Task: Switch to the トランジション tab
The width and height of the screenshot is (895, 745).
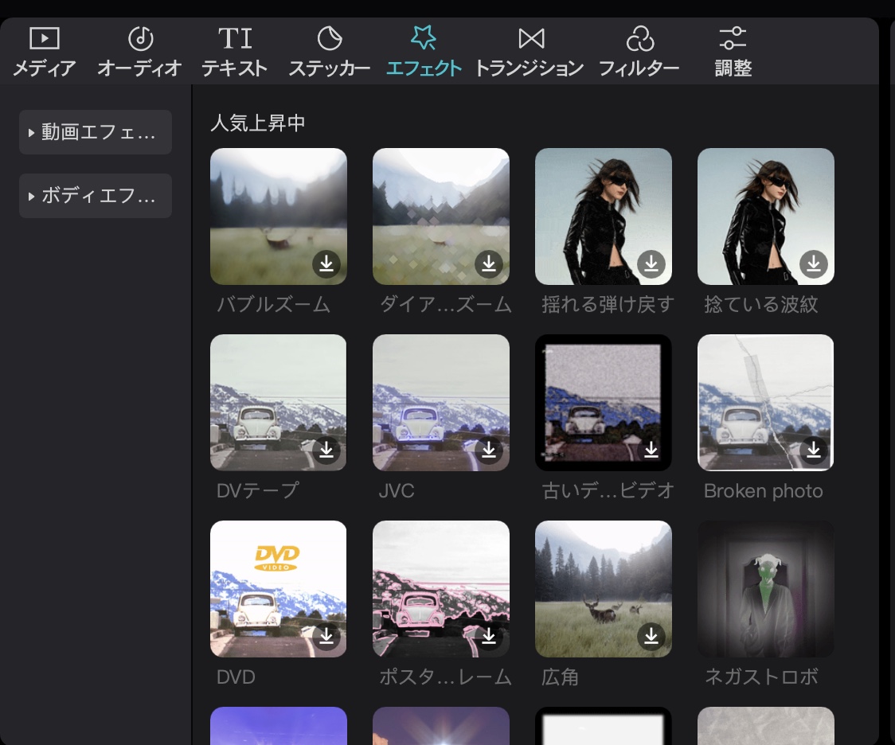Action: (531, 49)
